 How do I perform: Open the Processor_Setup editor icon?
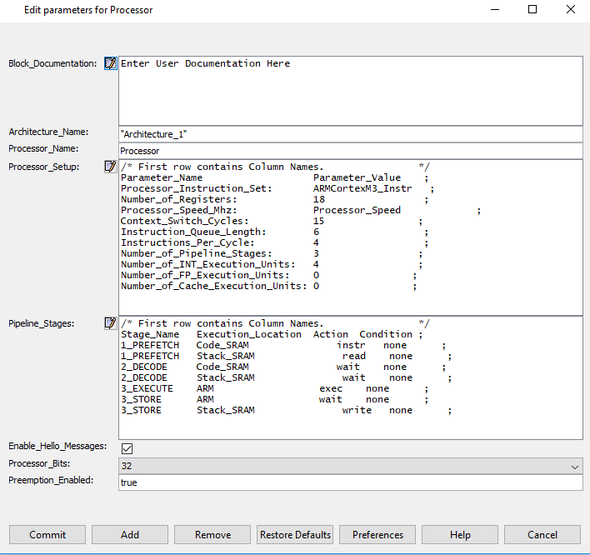tap(110, 167)
